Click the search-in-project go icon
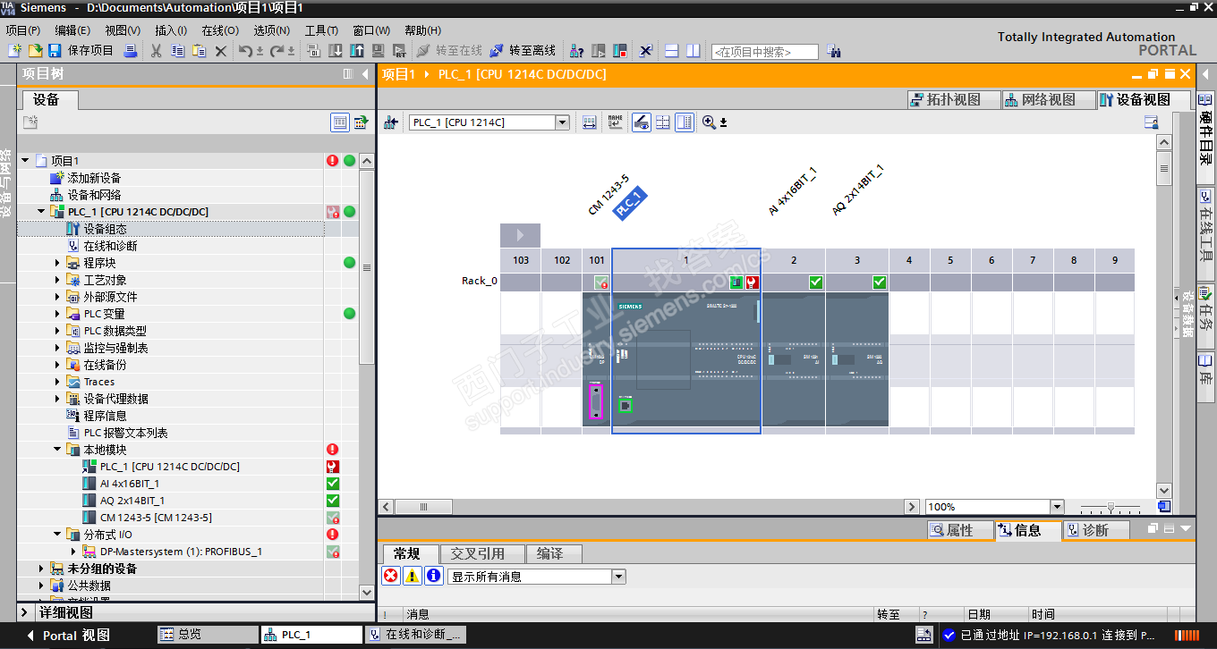The image size is (1217, 649). point(834,52)
